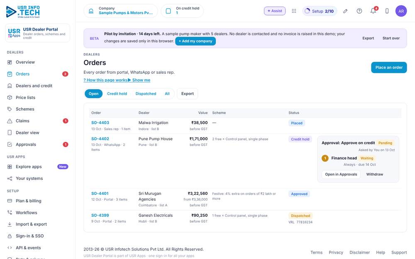Click Open in Approvals button

pyautogui.click(x=341, y=174)
